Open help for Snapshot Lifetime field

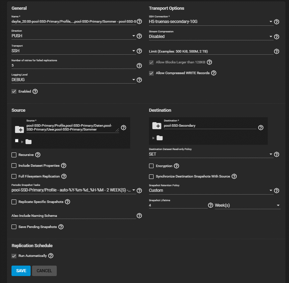(x=210, y=205)
